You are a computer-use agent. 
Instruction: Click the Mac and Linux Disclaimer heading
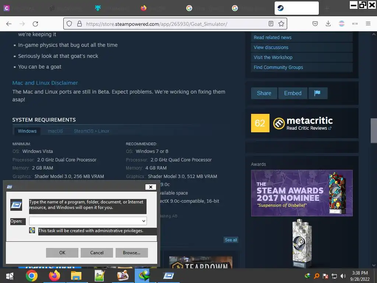pos(45,83)
